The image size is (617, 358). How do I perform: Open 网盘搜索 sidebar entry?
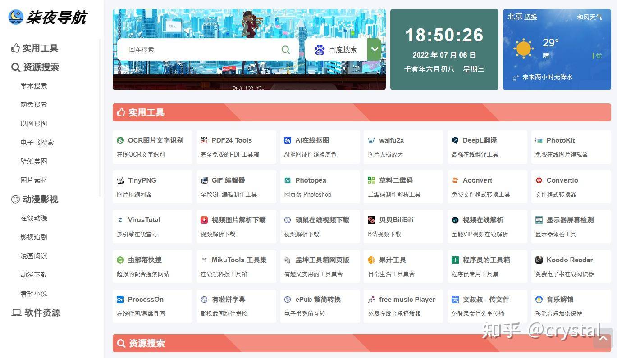point(34,105)
